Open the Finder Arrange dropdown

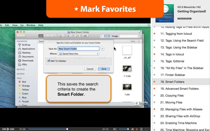61,36
